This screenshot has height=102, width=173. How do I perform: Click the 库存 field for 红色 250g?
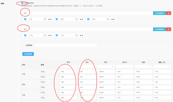pos(68,72)
